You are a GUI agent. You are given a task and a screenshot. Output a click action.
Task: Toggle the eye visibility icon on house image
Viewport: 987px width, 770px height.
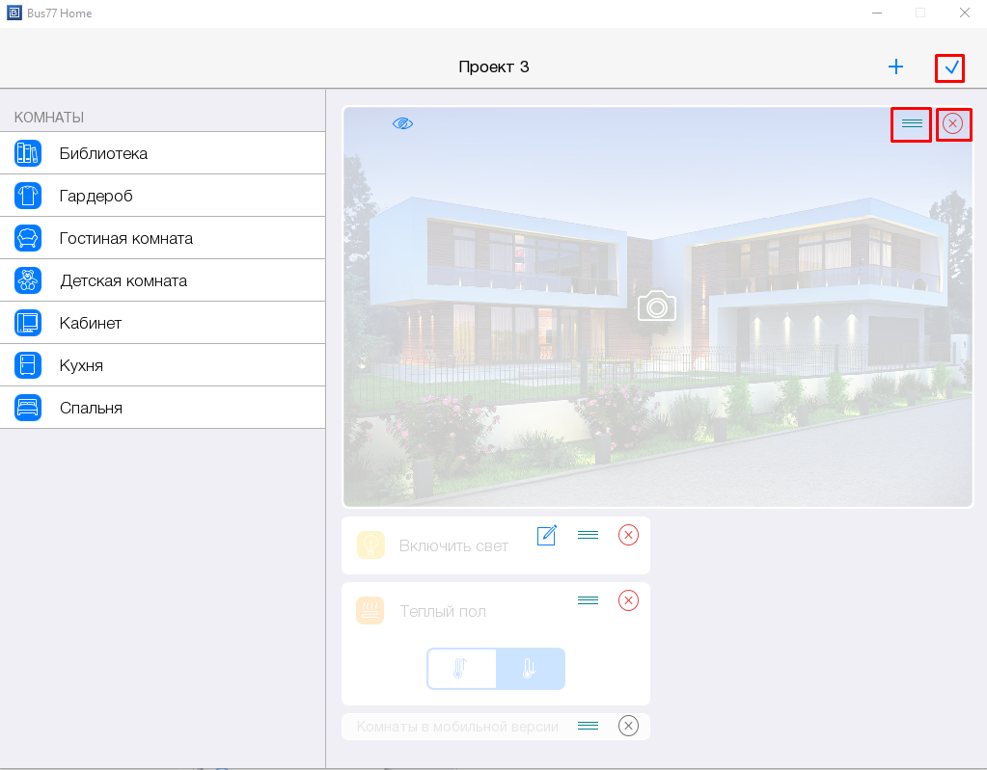402,123
